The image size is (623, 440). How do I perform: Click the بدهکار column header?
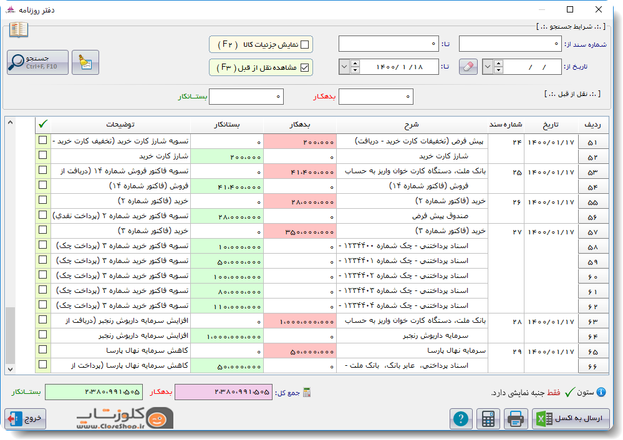click(300, 125)
